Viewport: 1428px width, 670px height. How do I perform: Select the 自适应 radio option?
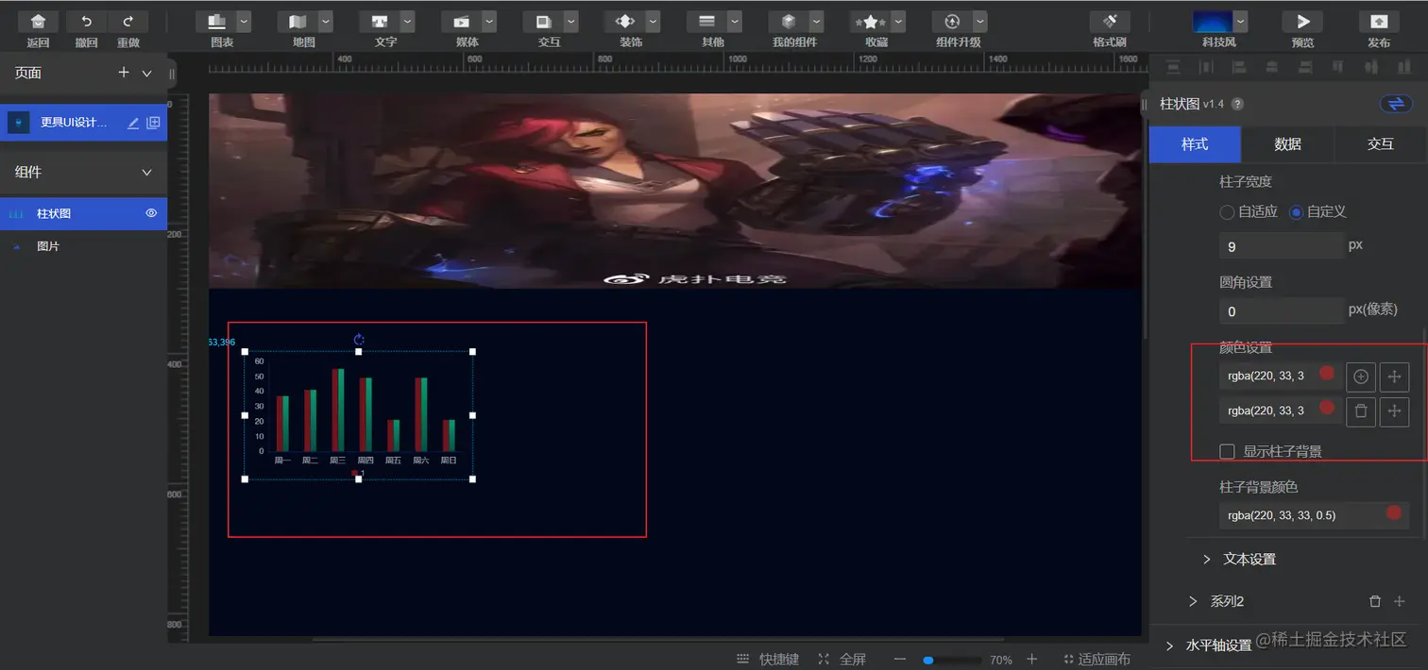click(1227, 211)
